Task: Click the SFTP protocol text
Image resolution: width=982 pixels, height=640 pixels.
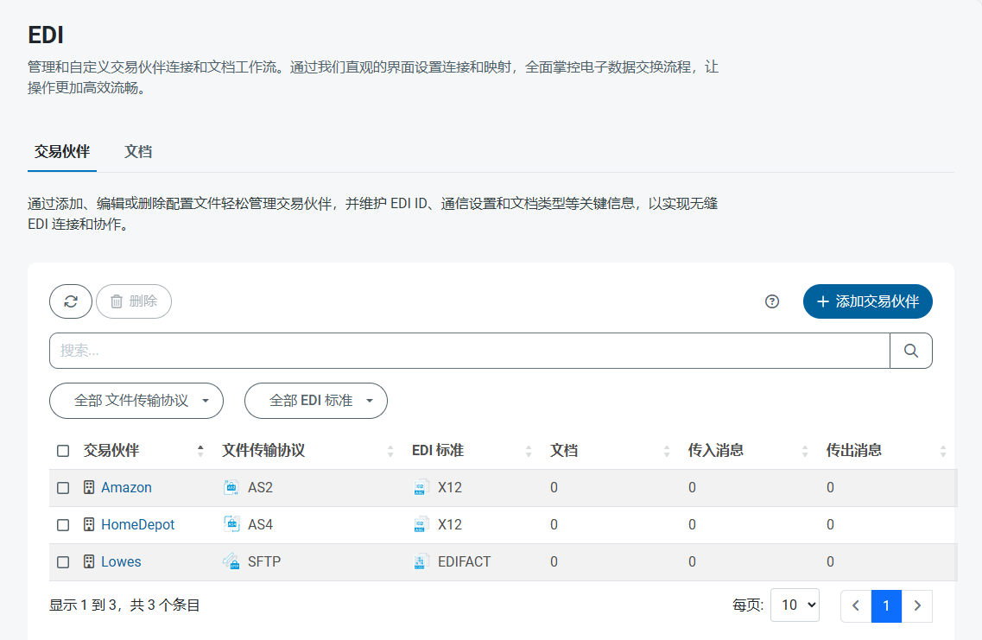Action: [x=264, y=561]
